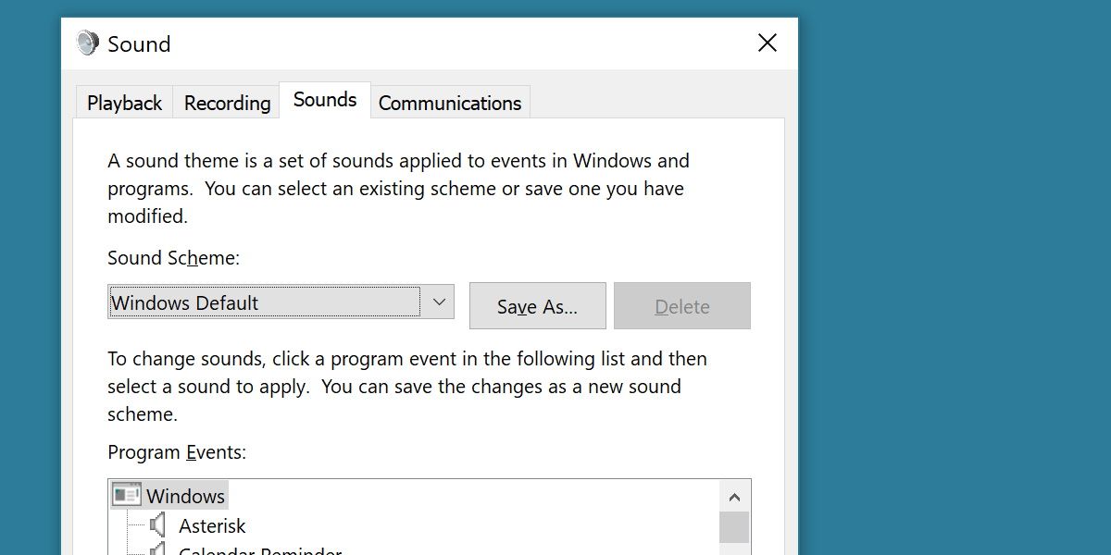Screen dimensions: 1111x555
Task: Close the Sound dialog window
Action: tap(767, 43)
